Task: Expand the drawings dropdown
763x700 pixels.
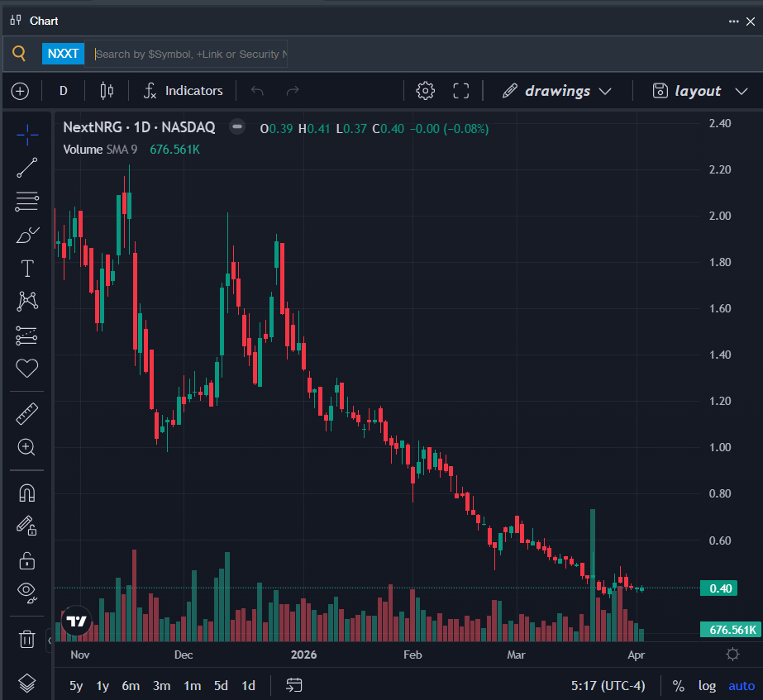Action: coord(557,91)
